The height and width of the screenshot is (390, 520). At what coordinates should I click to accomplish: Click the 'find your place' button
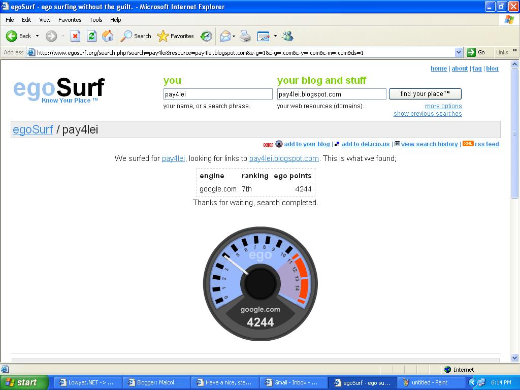tap(425, 94)
